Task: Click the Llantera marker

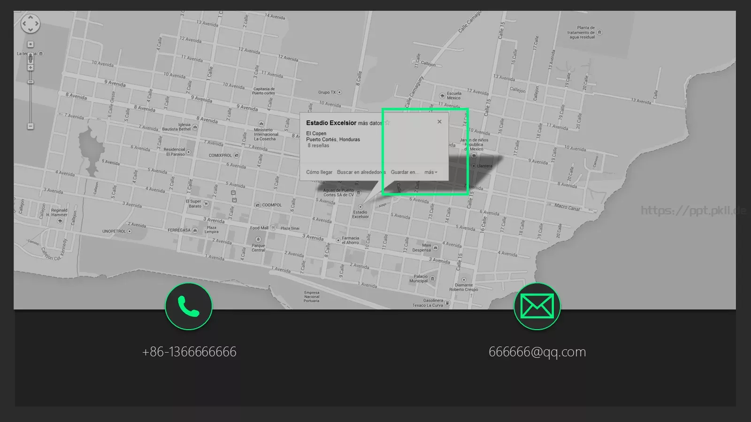Action: 474,166
